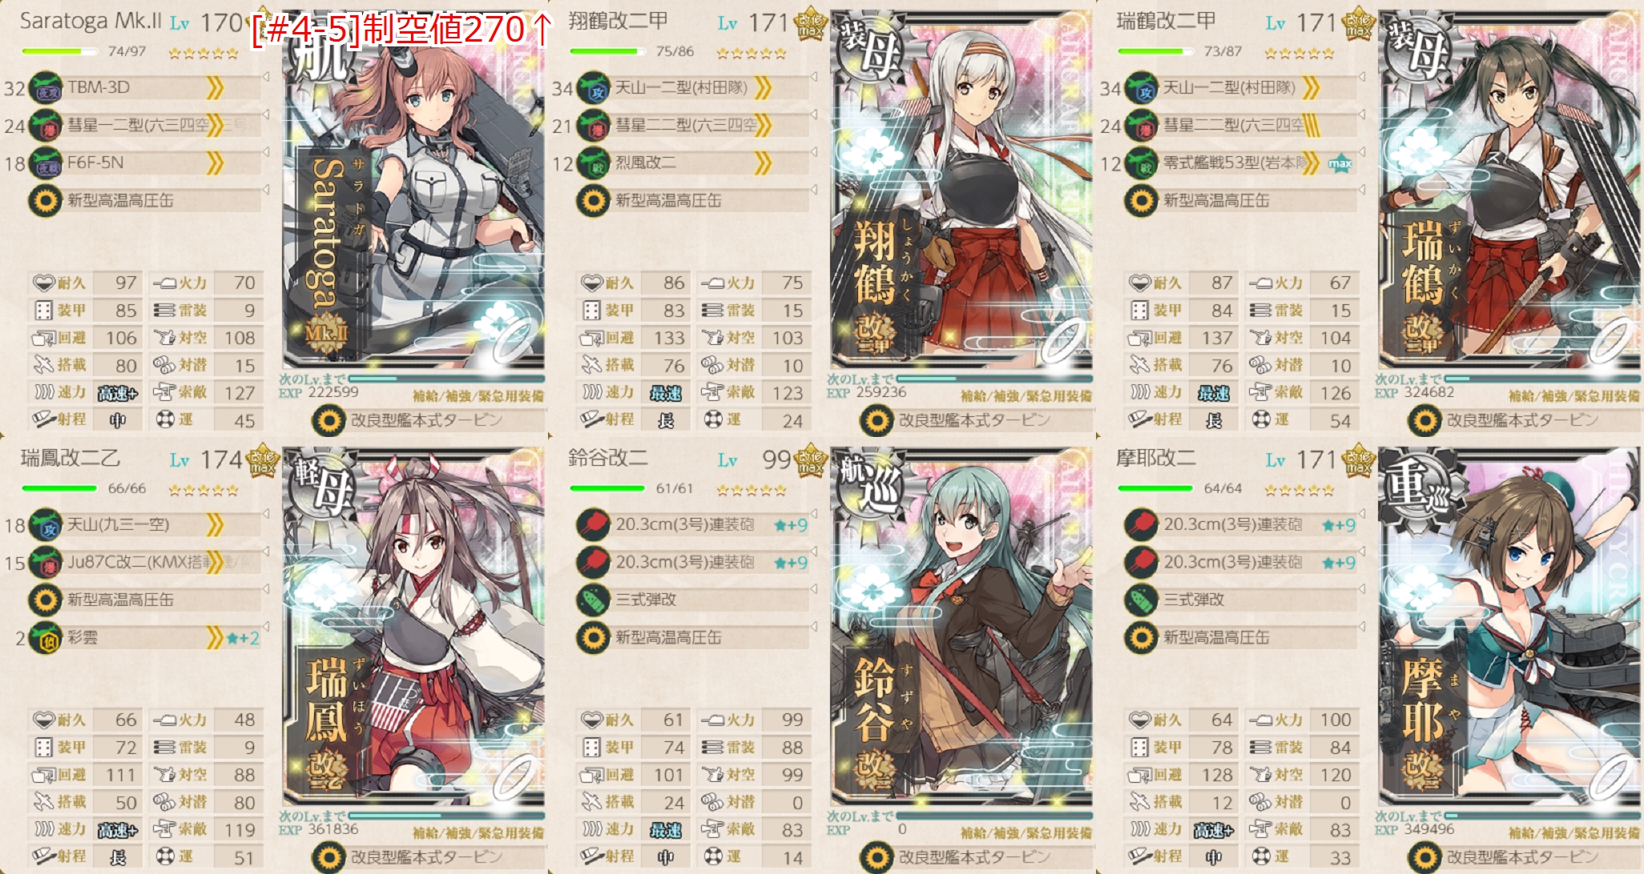Click the small arrow beside Maya's 三式弾改 slot
The height and width of the screenshot is (874, 1644).
coord(1361,590)
